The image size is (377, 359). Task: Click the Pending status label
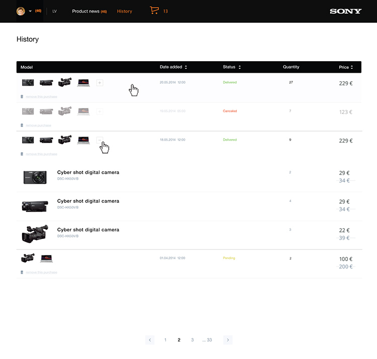pos(229,258)
